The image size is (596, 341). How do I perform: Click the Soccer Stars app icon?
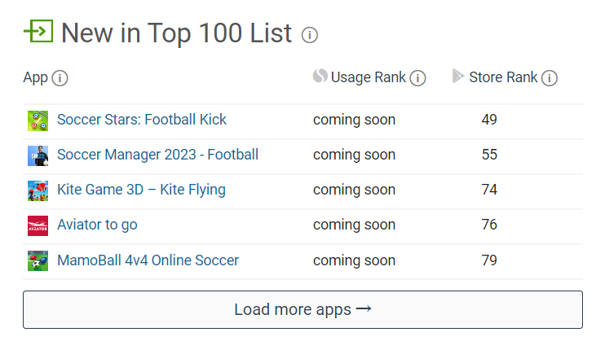(38, 120)
